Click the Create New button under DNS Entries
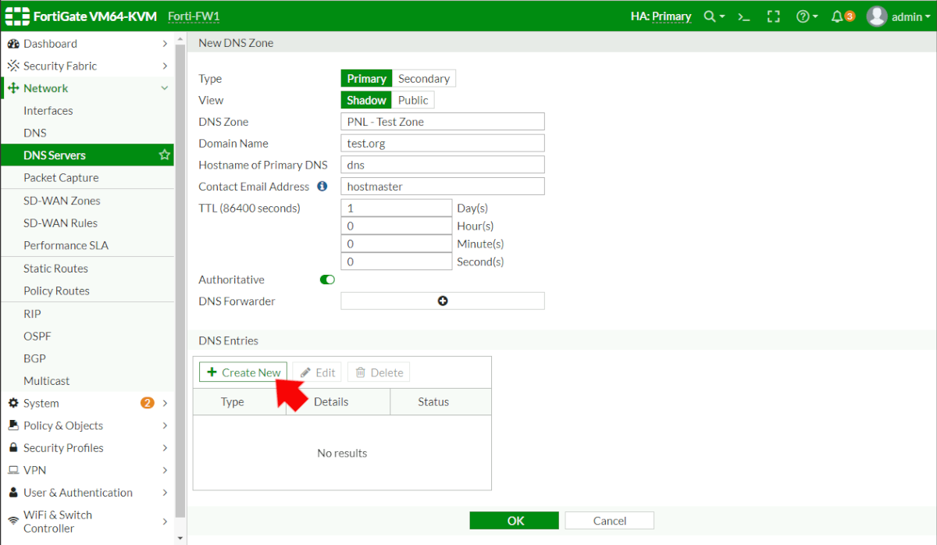The image size is (937, 545). point(243,372)
